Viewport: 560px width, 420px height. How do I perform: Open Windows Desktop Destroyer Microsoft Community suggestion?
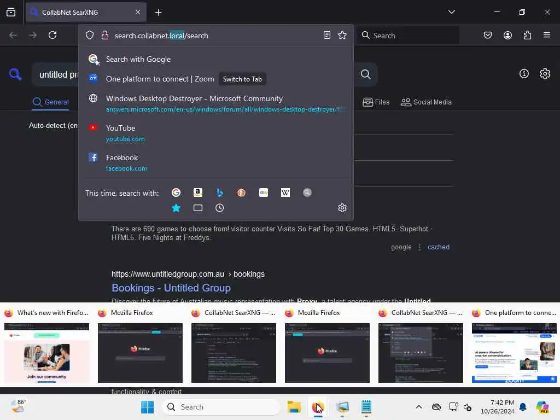tap(215, 103)
